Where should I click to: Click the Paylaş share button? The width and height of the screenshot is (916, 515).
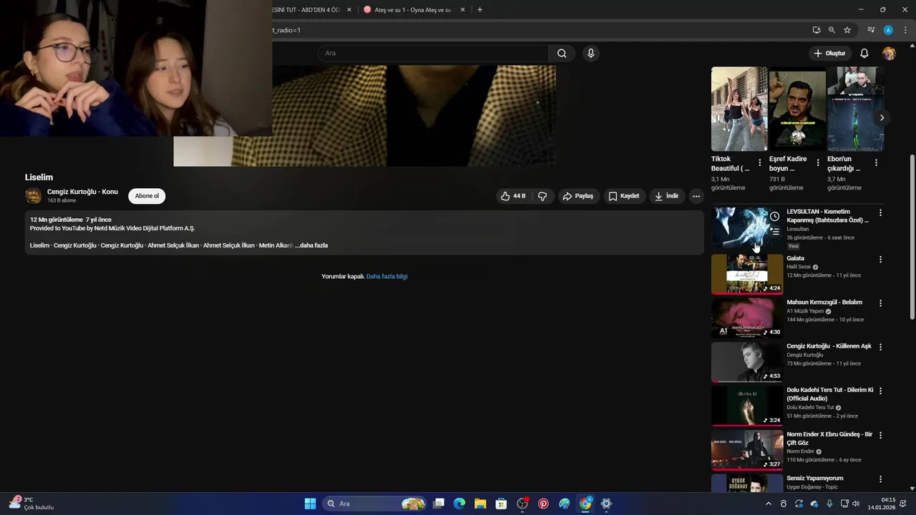tap(578, 196)
